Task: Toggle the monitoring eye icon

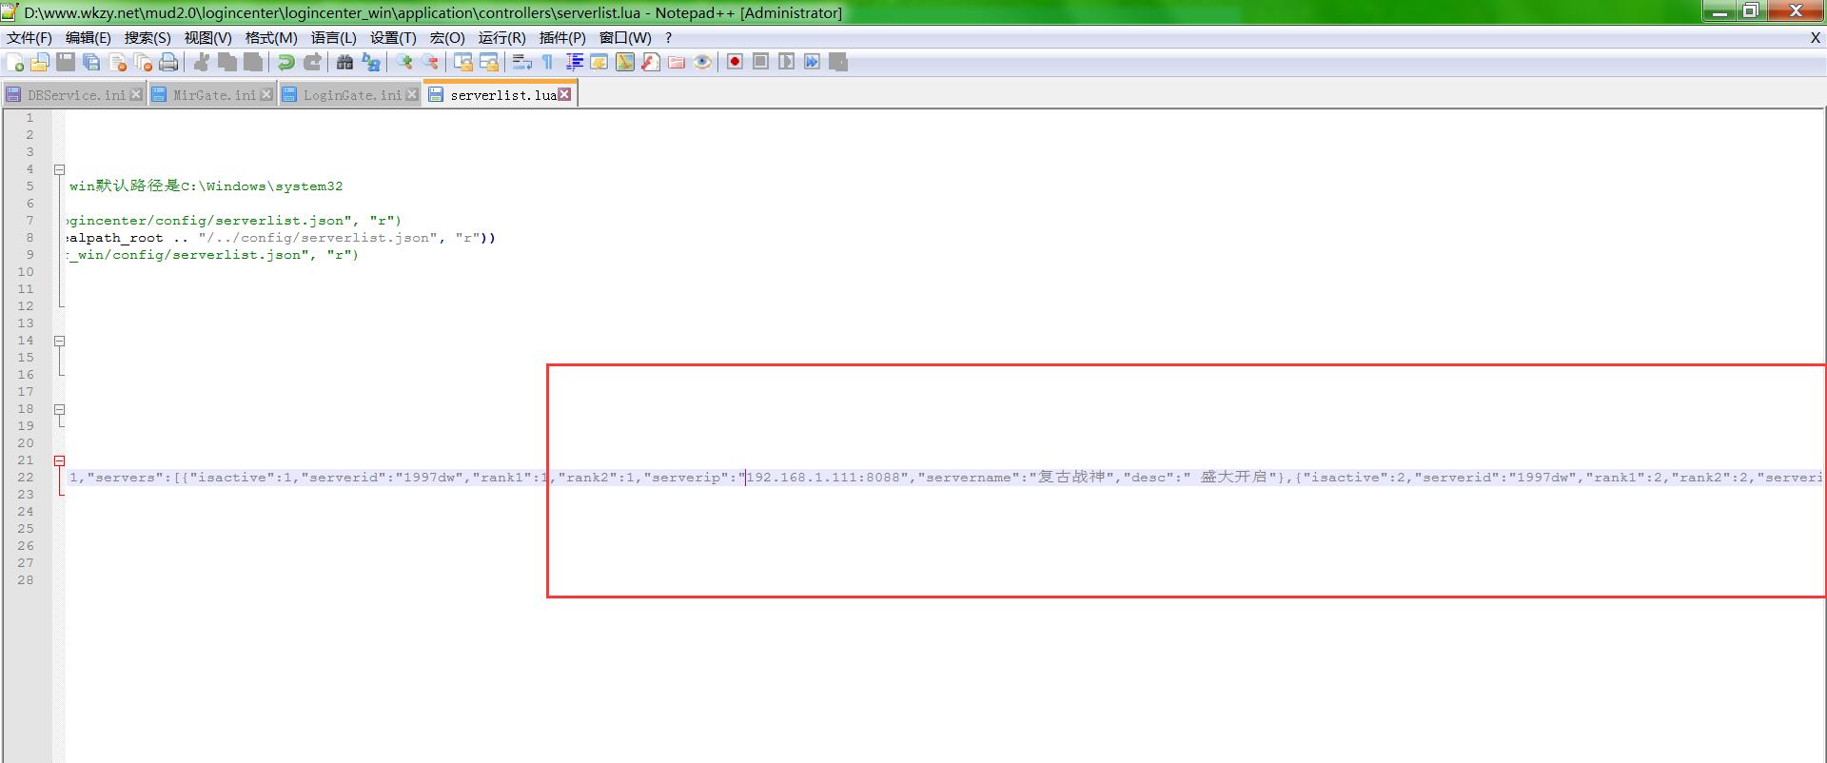Action: pyautogui.click(x=702, y=63)
